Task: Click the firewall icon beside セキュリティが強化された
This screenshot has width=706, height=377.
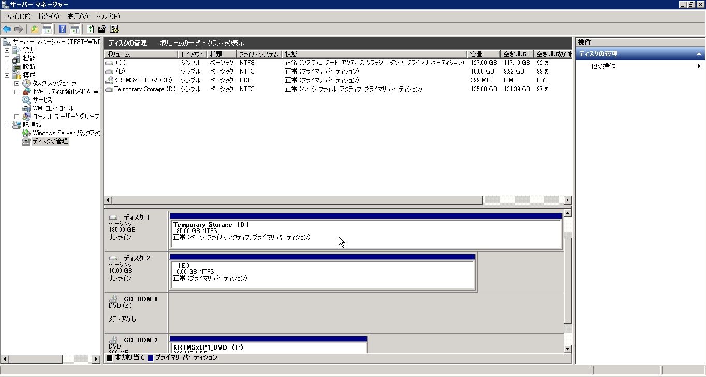Action: (26, 92)
